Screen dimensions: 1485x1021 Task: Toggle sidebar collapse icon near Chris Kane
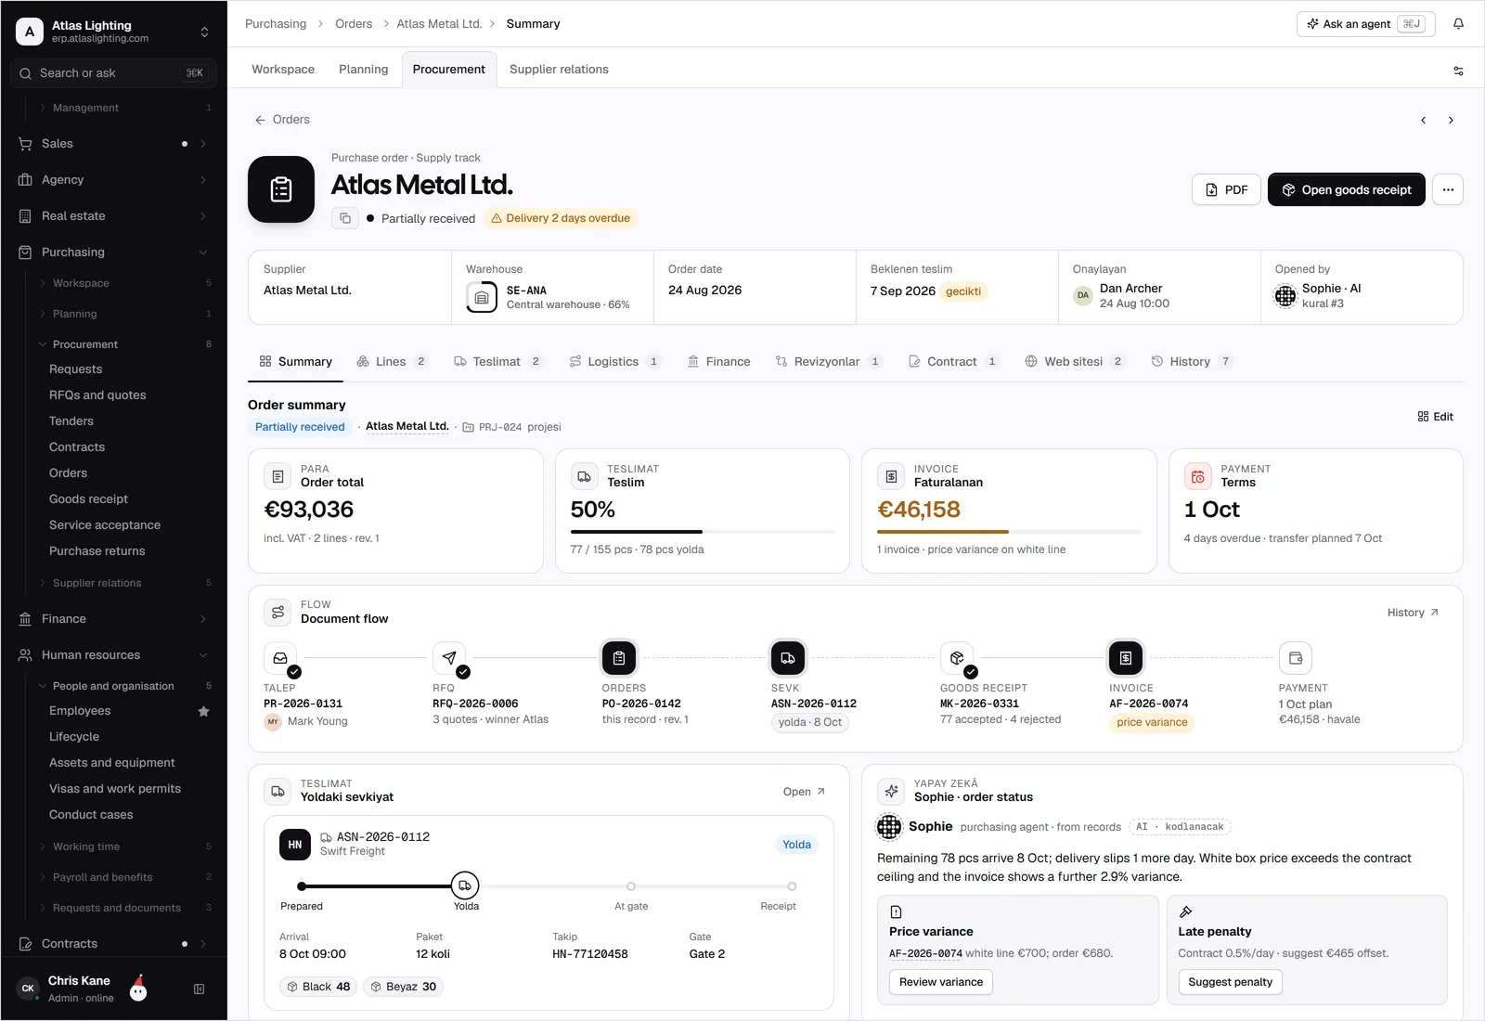199,989
